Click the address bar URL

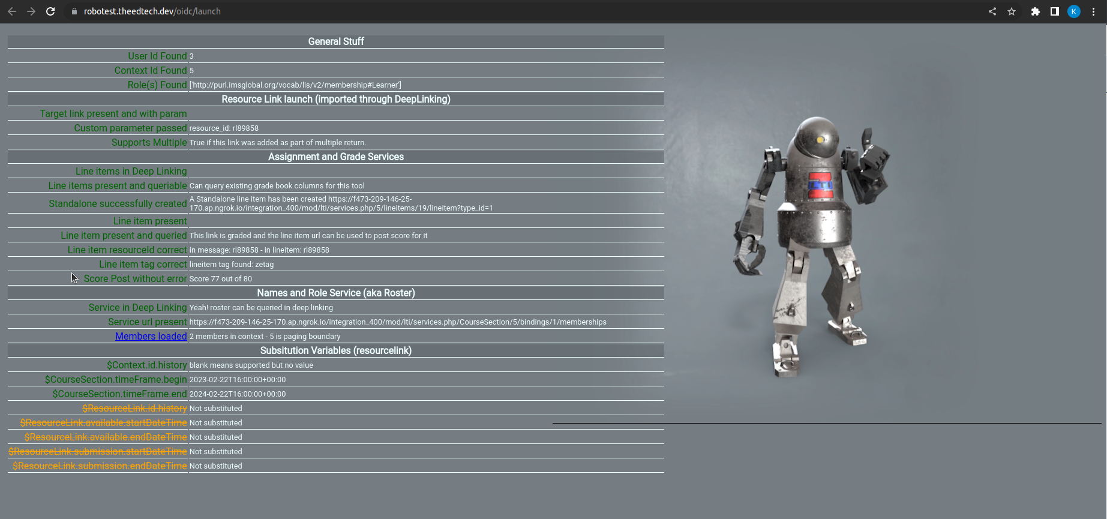pos(152,11)
